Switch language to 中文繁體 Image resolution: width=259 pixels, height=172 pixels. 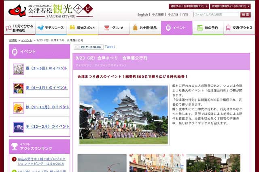click(158, 15)
